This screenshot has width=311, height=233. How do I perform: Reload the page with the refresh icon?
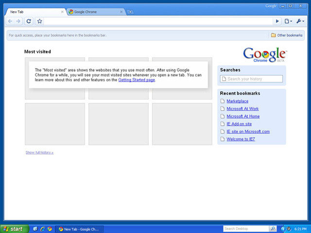pyautogui.click(x=29, y=21)
